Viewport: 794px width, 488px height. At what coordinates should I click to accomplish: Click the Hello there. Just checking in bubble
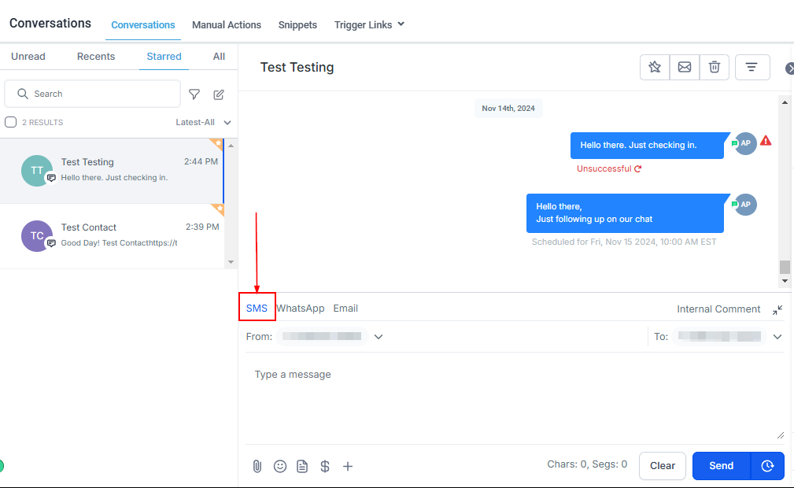(x=647, y=146)
